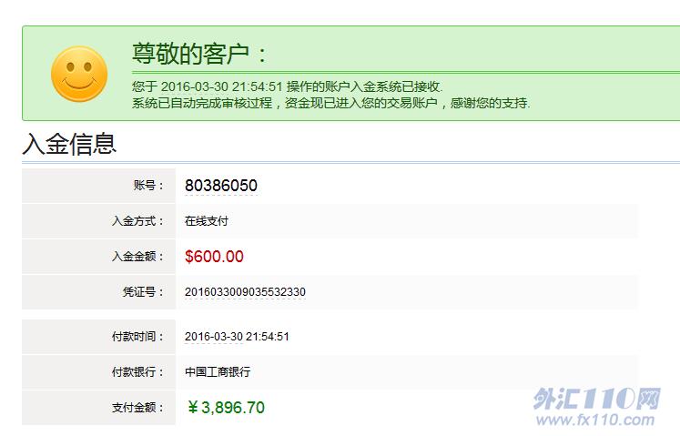Click the 入金方式 field label
Image resolution: width=680 pixels, height=436 pixels.
tap(137, 221)
